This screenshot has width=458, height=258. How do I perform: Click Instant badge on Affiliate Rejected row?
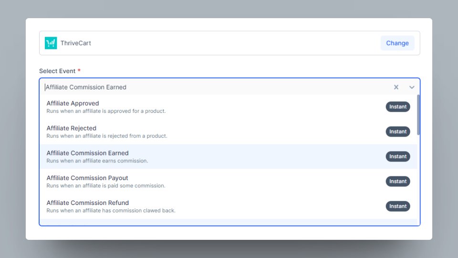point(398,132)
